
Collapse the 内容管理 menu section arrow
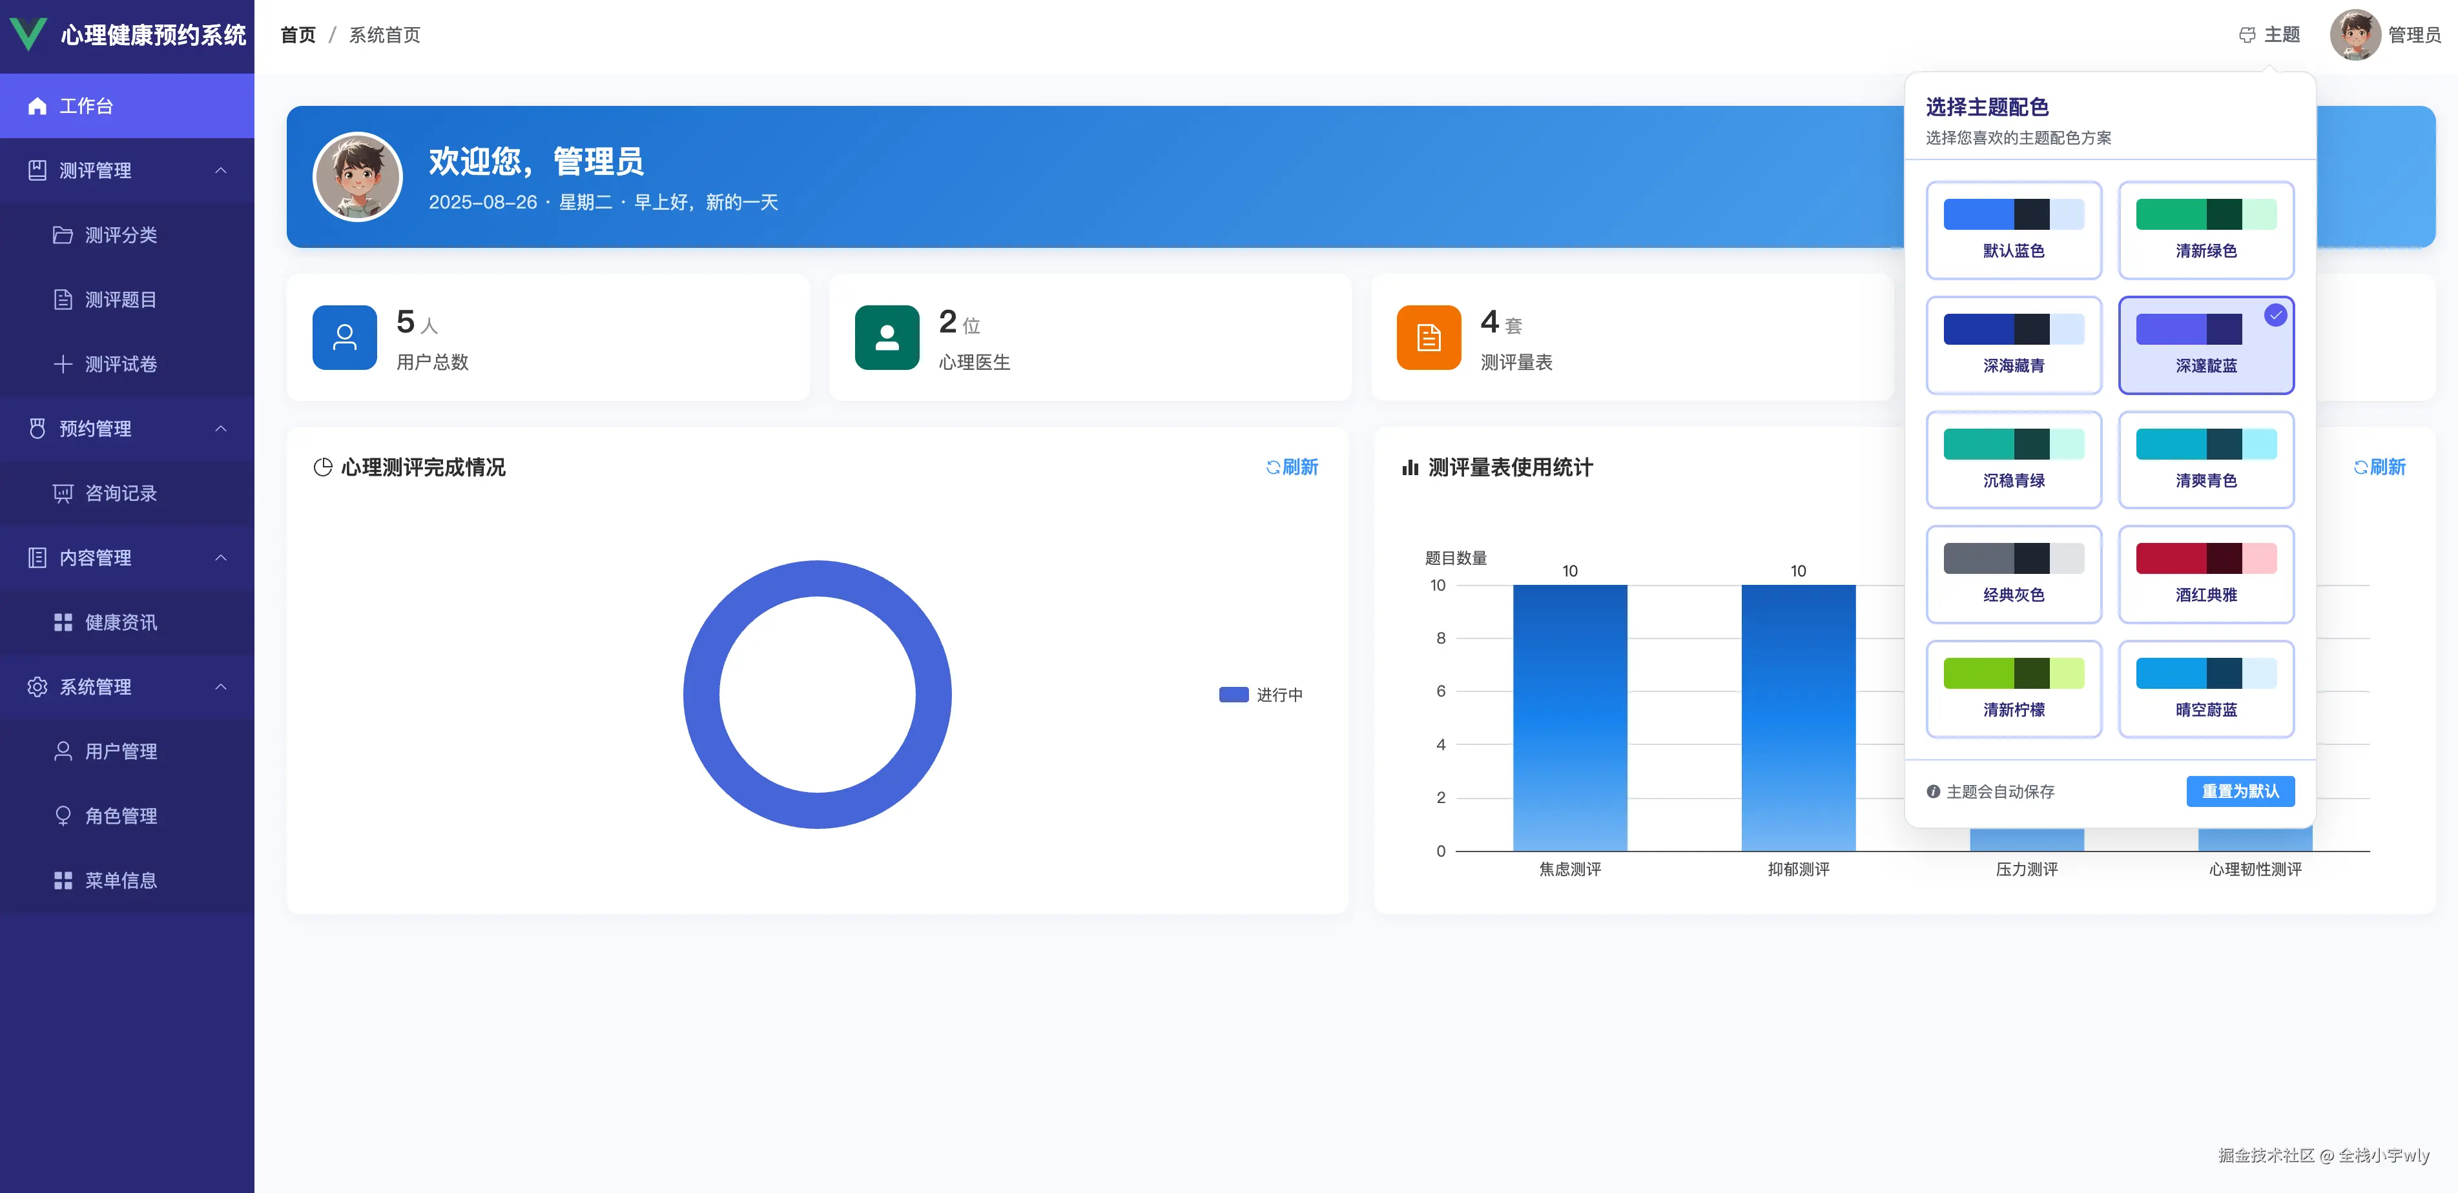coord(222,558)
